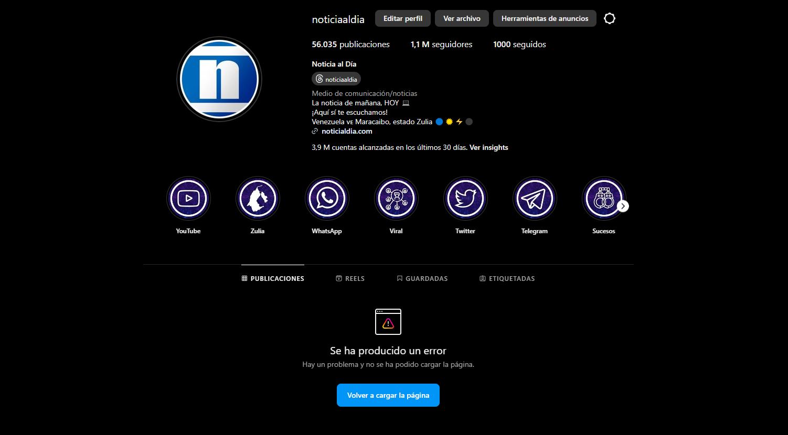Open the 1000 seguidos list
This screenshot has height=435, width=788.
(519, 45)
